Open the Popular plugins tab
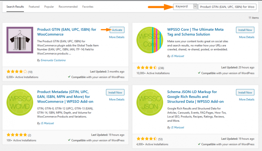 [49, 7]
